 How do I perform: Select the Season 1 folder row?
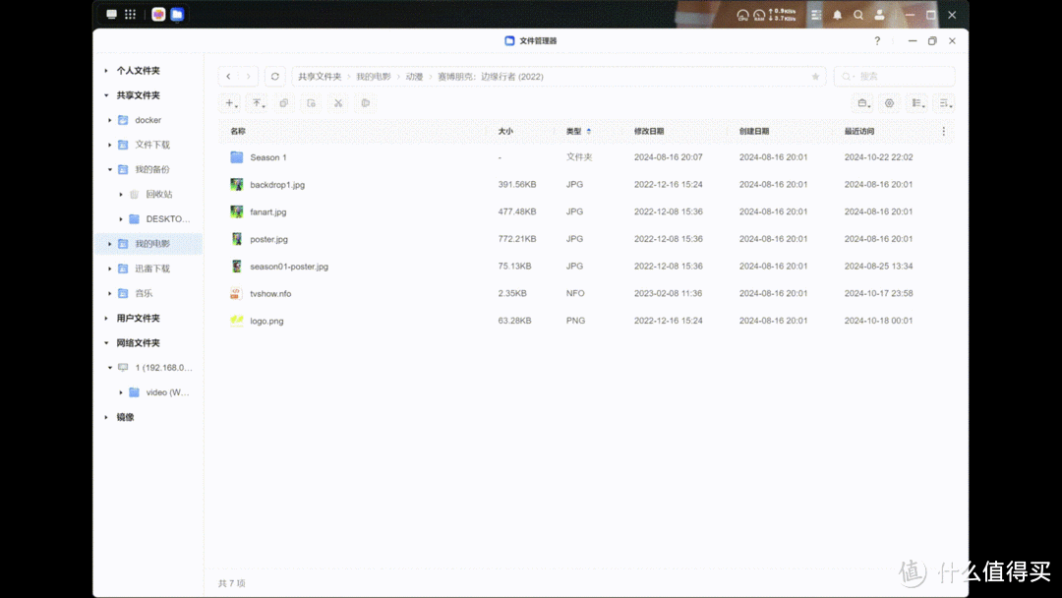click(267, 157)
